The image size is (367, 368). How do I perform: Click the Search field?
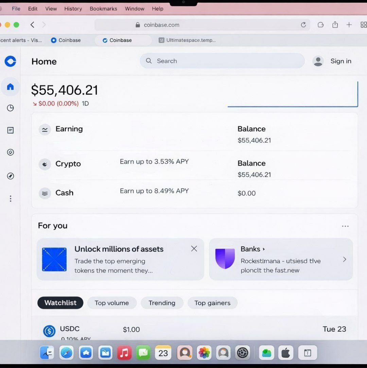pyautogui.click(x=222, y=61)
